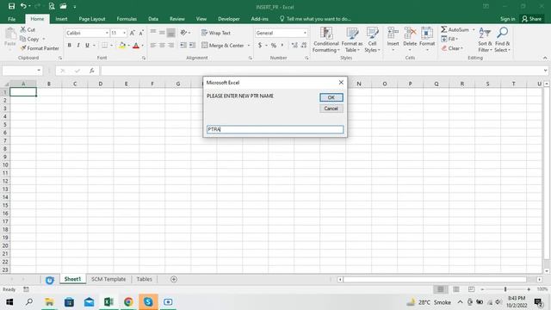Adjust the zoom slider
The height and width of the screenshot is (310, 551).
[x=505, y=289]
